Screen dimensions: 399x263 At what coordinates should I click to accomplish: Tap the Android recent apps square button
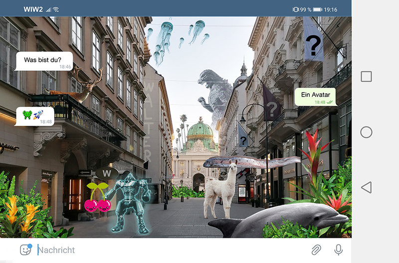366,76
